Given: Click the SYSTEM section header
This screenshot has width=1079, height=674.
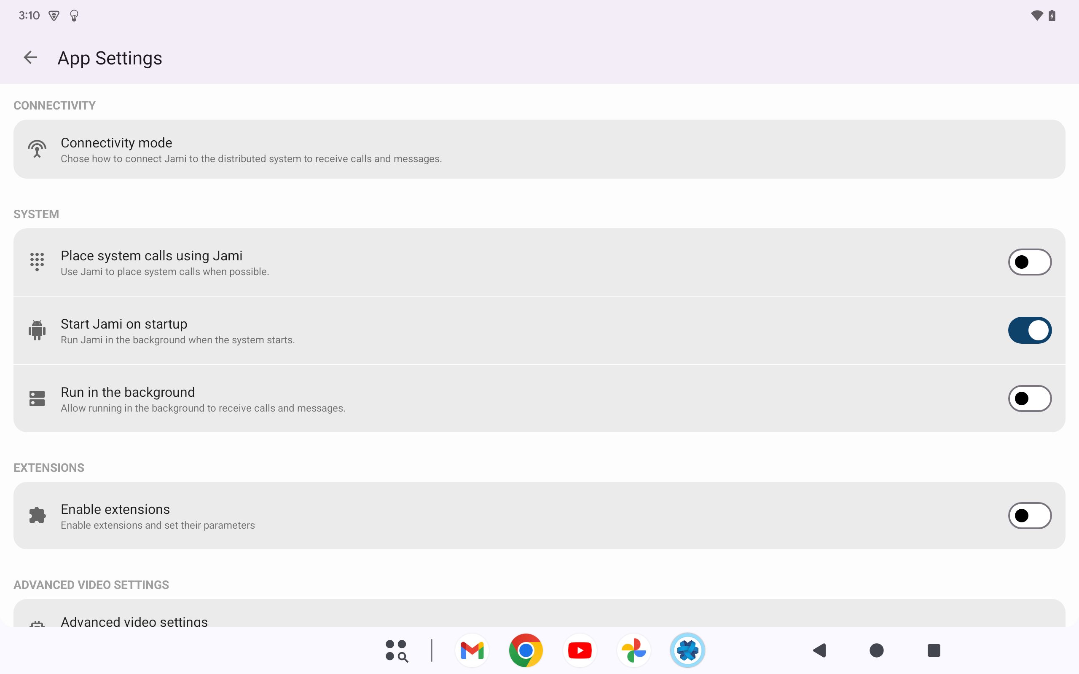Looking at the screenshot, I should pyautogui.click(x=36, y=214).
